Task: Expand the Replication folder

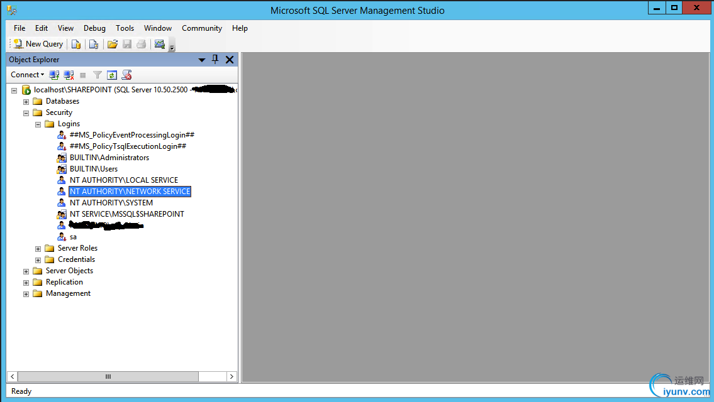Action: point(26,283)
